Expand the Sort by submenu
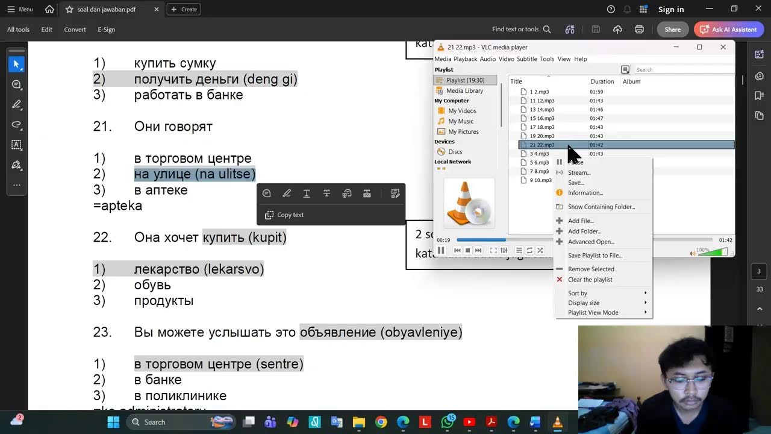The height and width of the screenshot is (434, 771). click(x=603, y=294)
